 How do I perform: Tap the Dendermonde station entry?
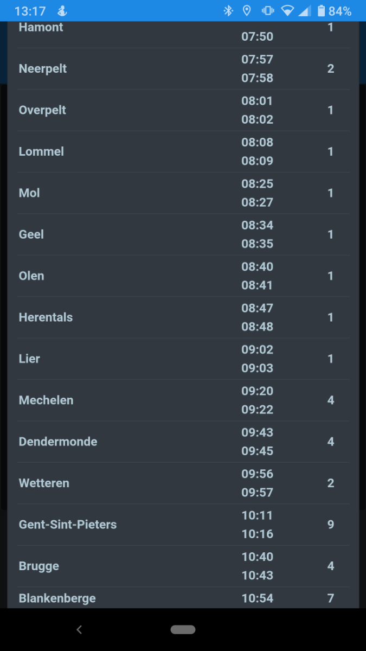(x=58, y=442)
